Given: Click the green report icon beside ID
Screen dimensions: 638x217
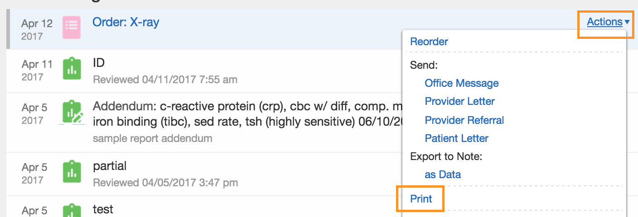Looking at the screenshot, I should click(x=72, y=69).
